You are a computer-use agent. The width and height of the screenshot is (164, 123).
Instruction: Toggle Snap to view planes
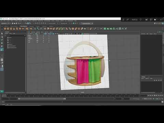43,23
